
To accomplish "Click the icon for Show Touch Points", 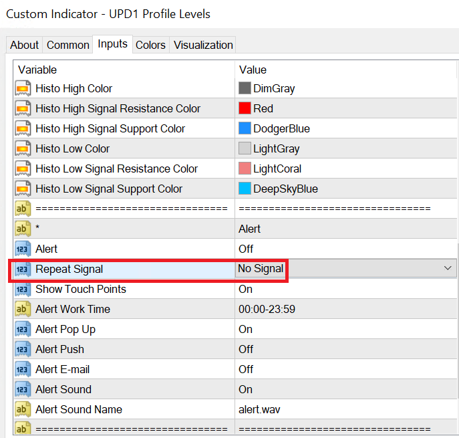I will pos(23,289).
